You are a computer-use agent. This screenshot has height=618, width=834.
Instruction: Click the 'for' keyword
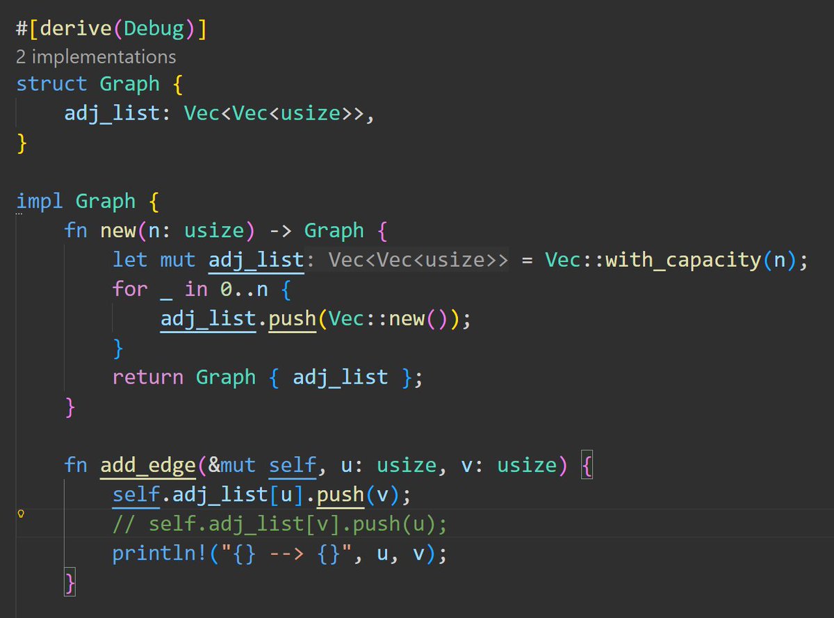tap(130, 289)
